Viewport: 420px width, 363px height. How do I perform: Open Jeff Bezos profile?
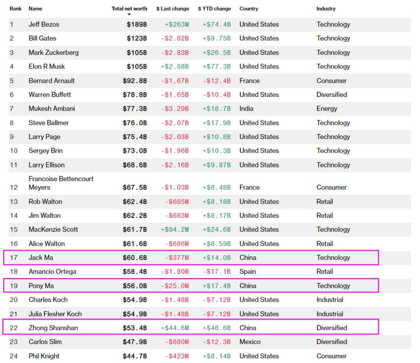click(x=44, y=25)
